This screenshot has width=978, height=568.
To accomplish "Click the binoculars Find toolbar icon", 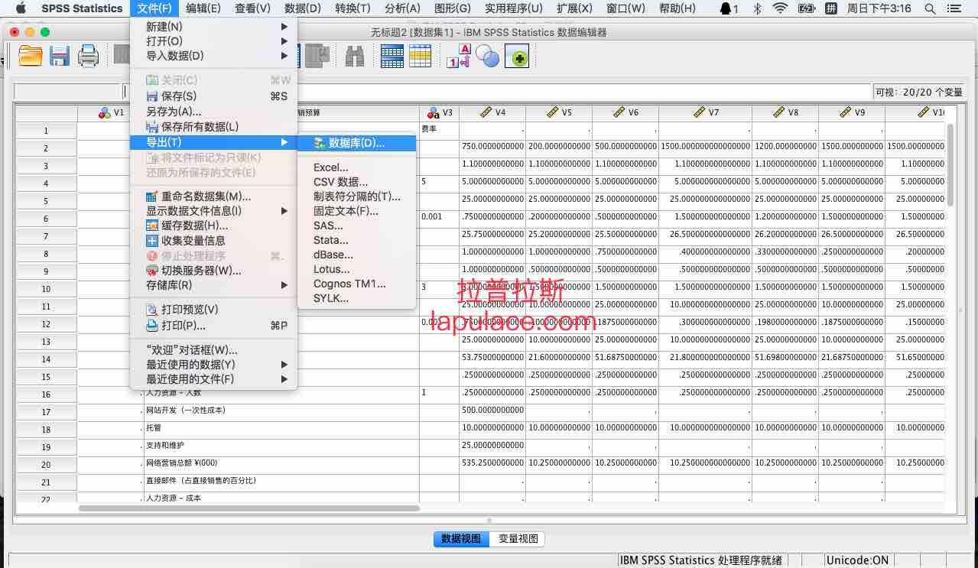I will coord(355,56).
